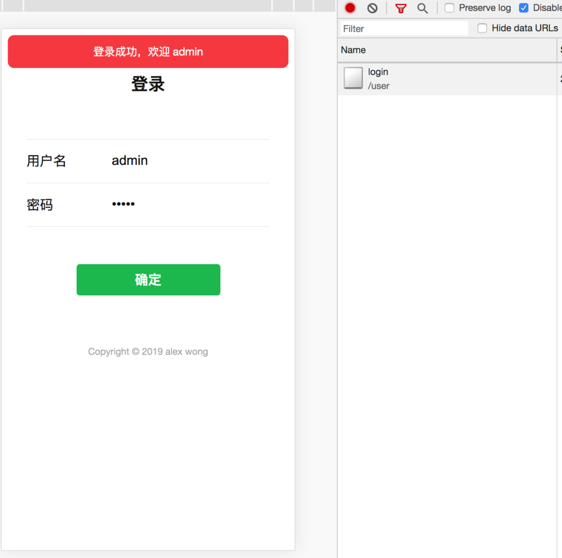
Task: Click the 登录 page heading
Action: tap(148, 84)
